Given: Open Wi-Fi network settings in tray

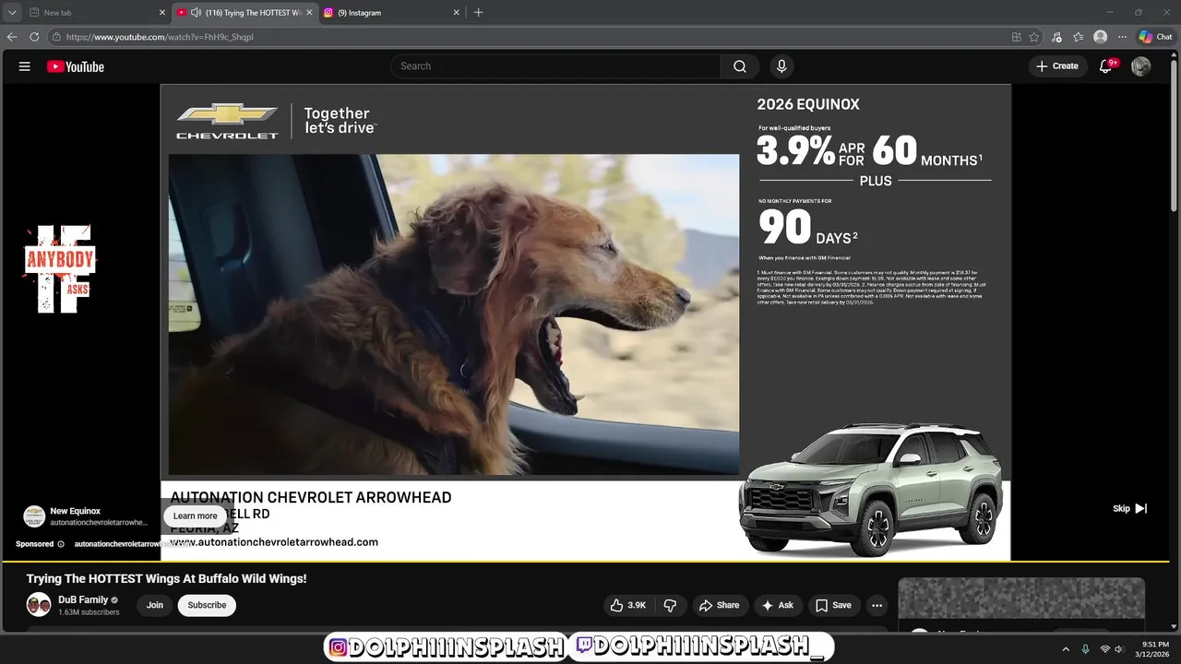Looking at the screenshot, I should click(1104, 649).
